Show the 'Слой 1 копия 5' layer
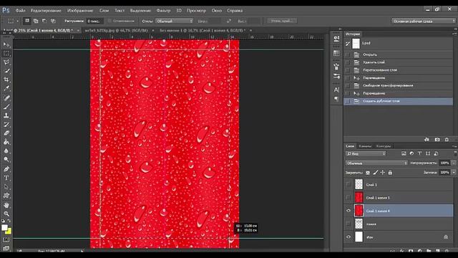 coord(349,198)
